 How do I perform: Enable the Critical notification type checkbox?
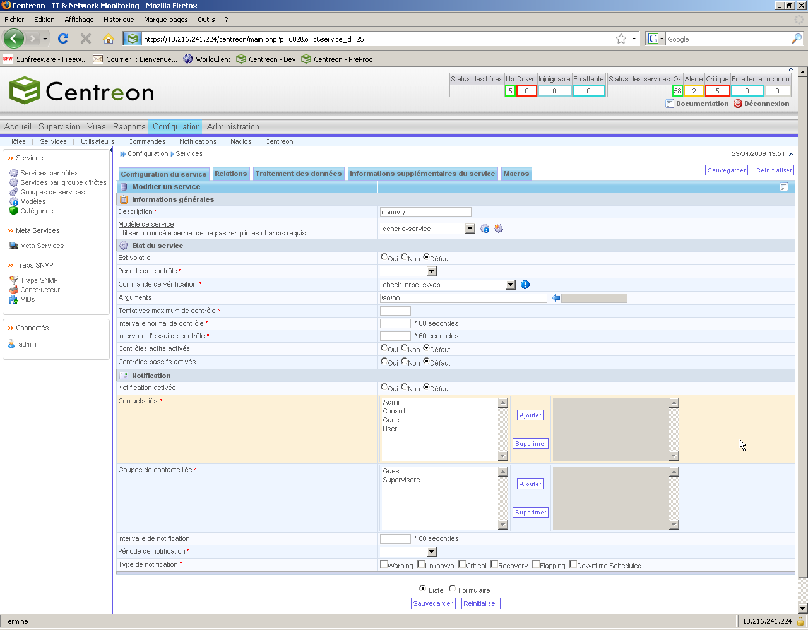tap(462, 564)
